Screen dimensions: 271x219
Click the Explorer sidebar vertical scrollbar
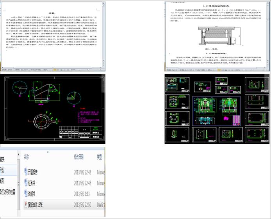point(19,184)
